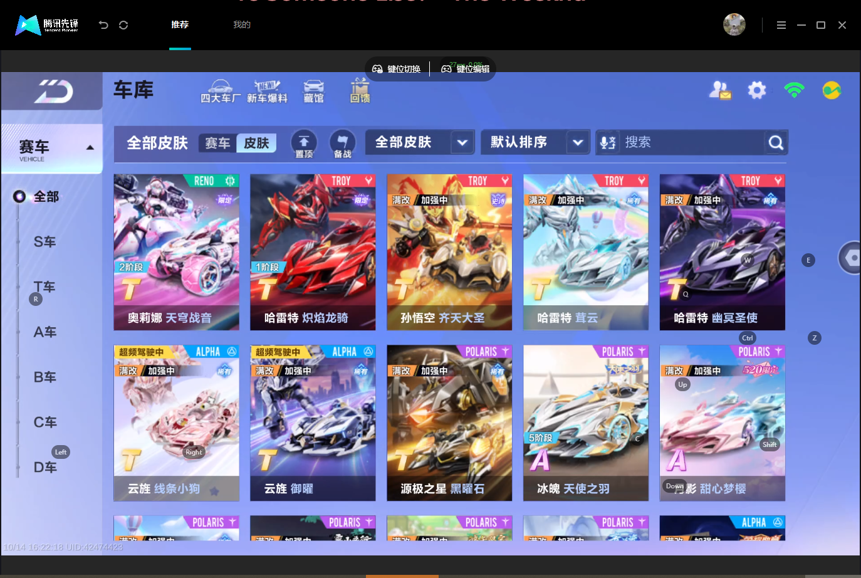Select the 全部 category radio
Screen dimensions: 861x578
[19, 197]
